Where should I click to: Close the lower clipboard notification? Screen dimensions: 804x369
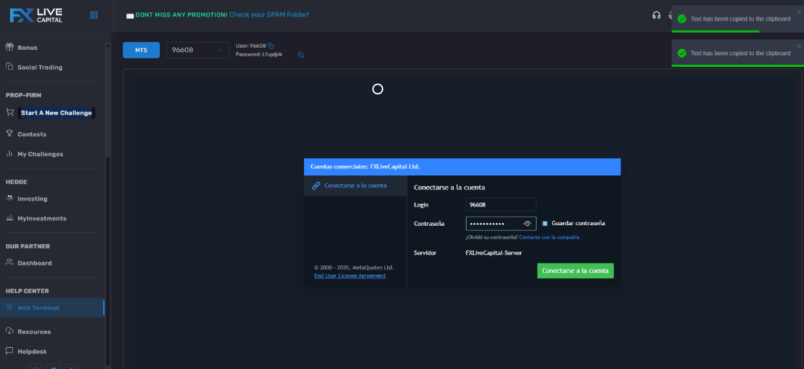799,46
